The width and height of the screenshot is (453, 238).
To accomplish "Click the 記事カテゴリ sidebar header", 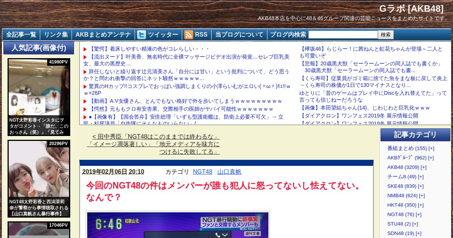I will (x=415, y=135).
